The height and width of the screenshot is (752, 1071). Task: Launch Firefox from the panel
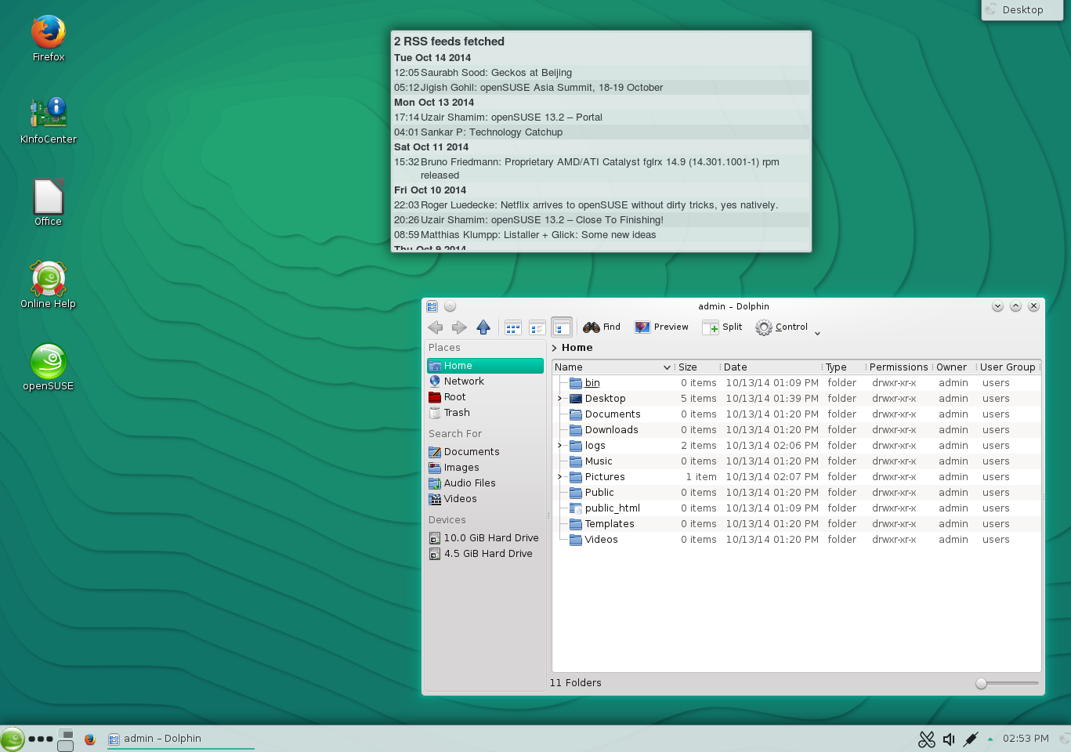pos(90,739)
